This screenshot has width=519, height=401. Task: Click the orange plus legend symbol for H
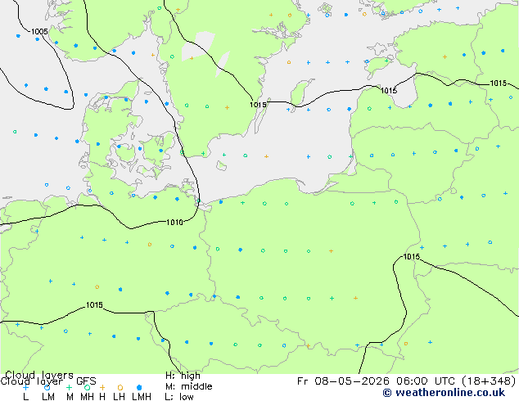click(x=102, y=387)
